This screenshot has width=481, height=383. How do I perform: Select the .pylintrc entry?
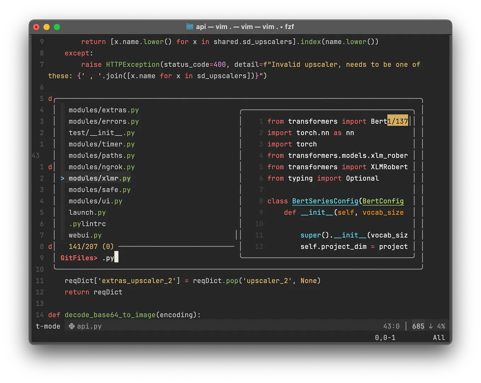click(87, 224)
